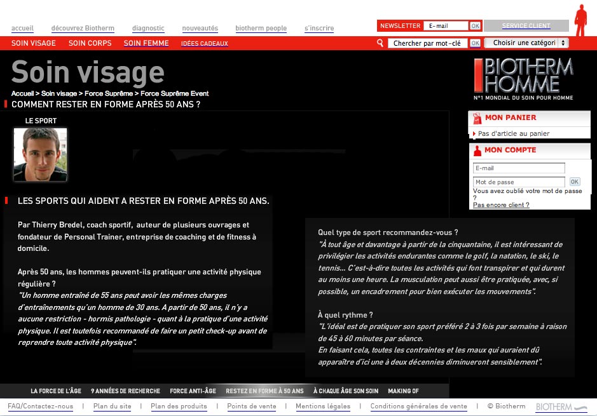Open biotherm people link
Screen dimensions: 597x416
point(261,28)
